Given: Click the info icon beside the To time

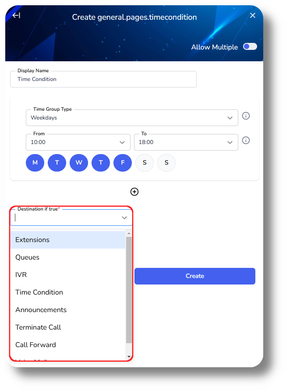Looking at the screenshot, I should pos(246,140).
